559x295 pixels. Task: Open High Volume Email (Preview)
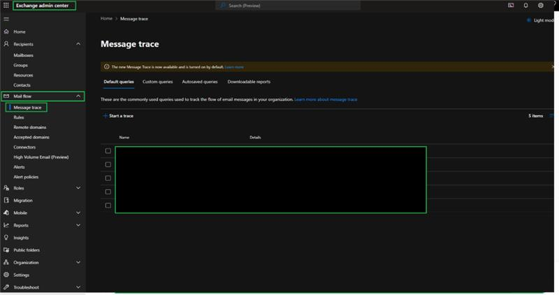point(41,157)
